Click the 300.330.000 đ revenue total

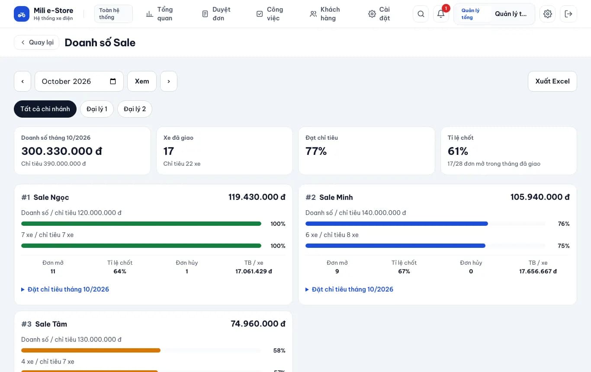[x=62, y=151]
